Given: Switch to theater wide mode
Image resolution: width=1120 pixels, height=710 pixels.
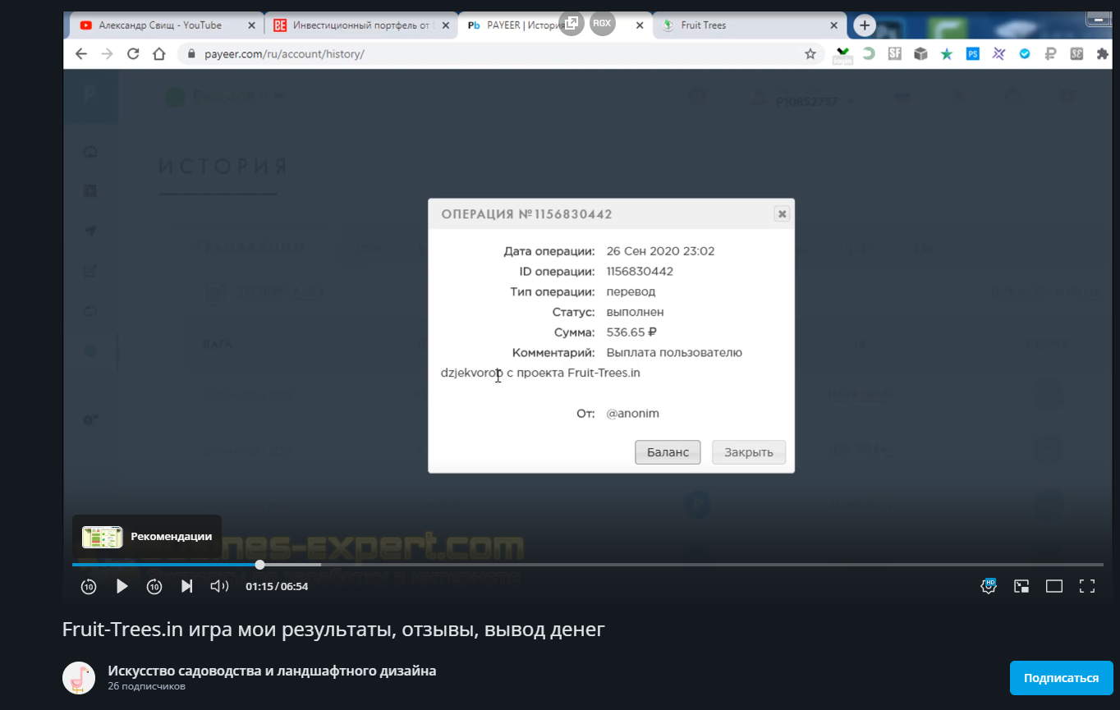Looking at the screenshot, I should coord(1054,586).
